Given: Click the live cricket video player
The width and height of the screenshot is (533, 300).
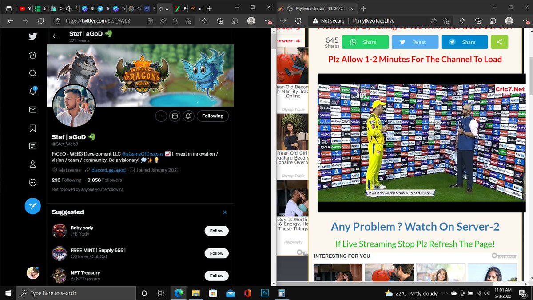Looking at the screenshot, I should tap(422, 143).
